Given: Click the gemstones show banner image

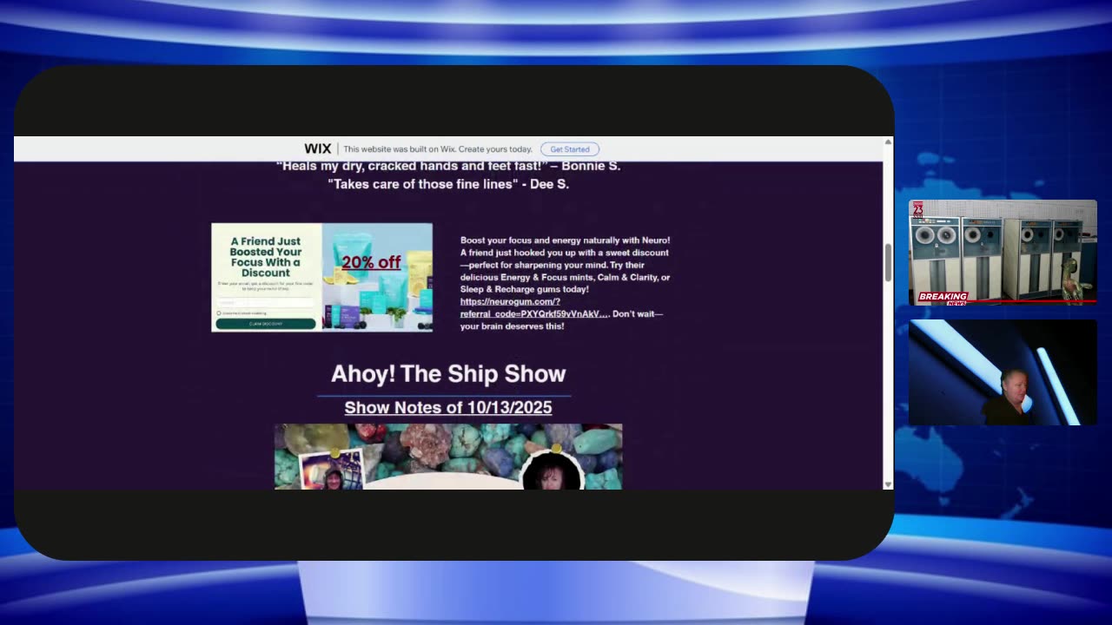Looking at the screenshot, I should pos(448,457).
